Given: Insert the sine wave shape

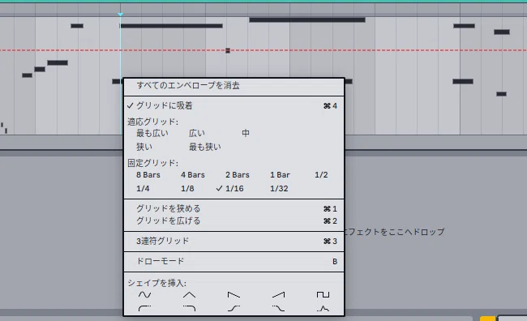Looking at the screenshot, I should pos(144,295).
